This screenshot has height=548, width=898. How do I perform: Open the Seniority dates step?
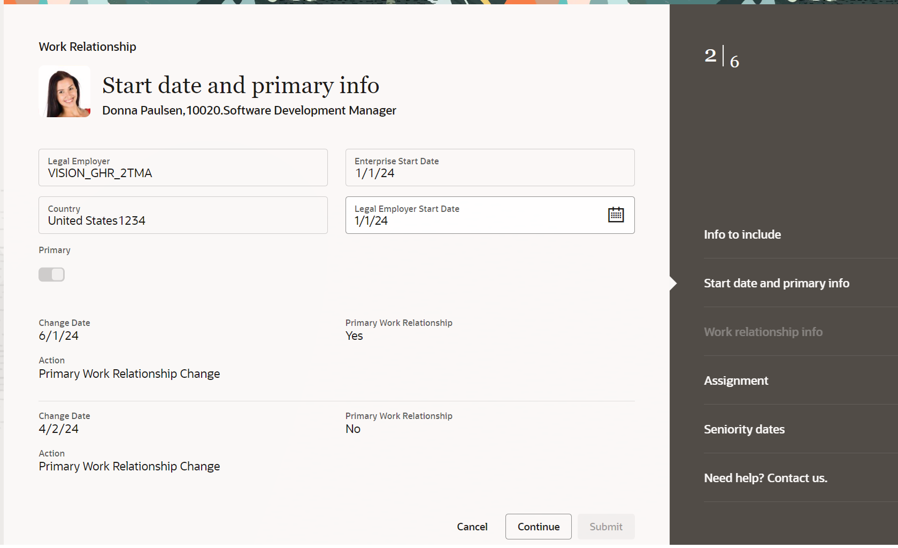(744, 429)
